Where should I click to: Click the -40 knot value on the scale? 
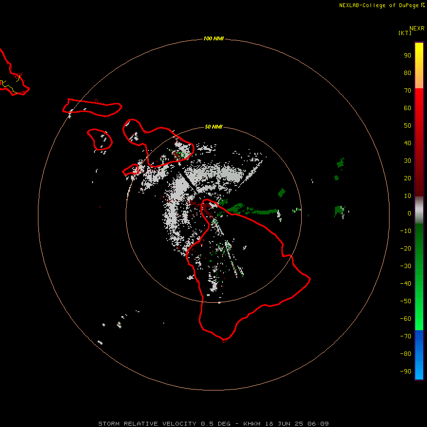click(406, 284)
